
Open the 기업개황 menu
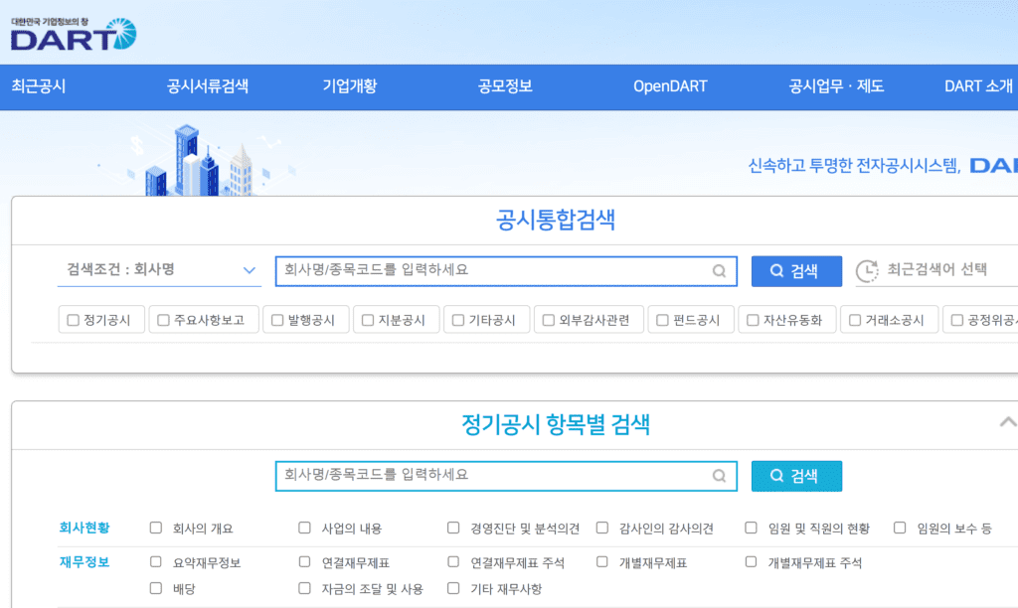coord(350,86)
